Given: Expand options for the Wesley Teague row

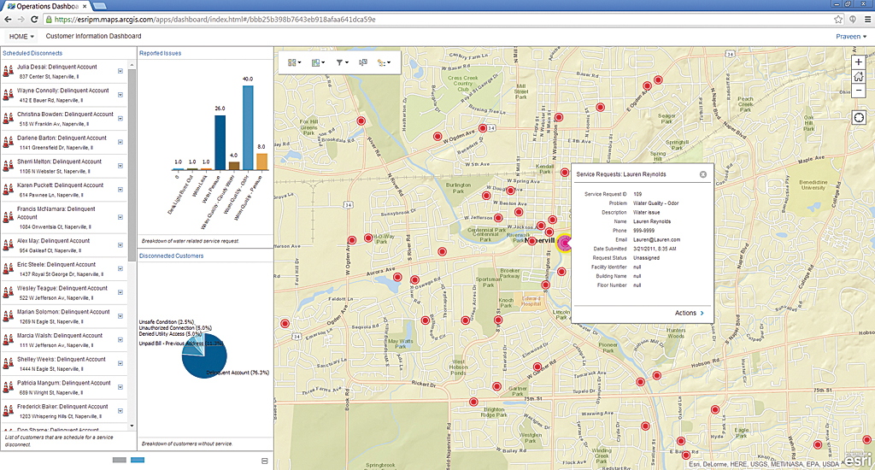Looking at the screenshot, I should pos(120,292).
